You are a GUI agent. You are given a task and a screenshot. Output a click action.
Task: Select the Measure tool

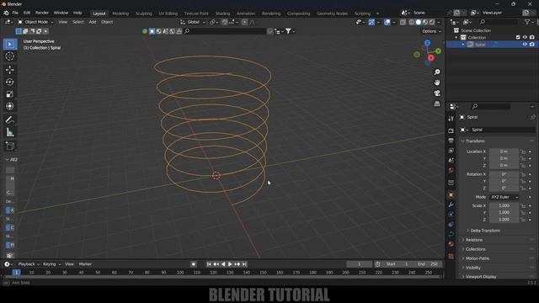9,132
